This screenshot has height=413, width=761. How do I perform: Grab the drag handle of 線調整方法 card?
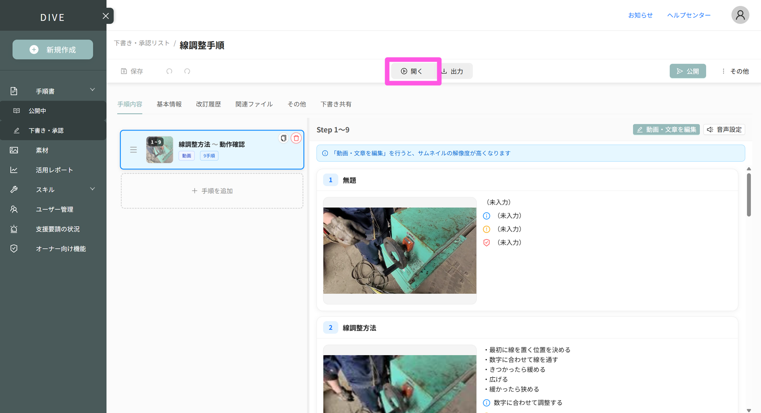tap(134, 150)
